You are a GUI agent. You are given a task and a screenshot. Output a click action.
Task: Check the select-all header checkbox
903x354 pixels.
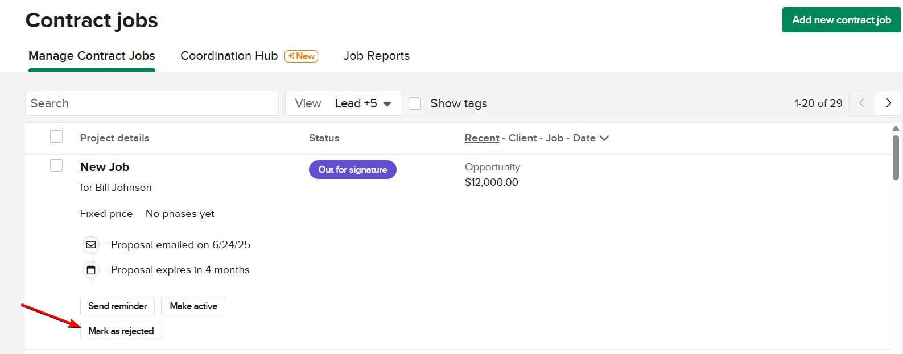(56, 137)
